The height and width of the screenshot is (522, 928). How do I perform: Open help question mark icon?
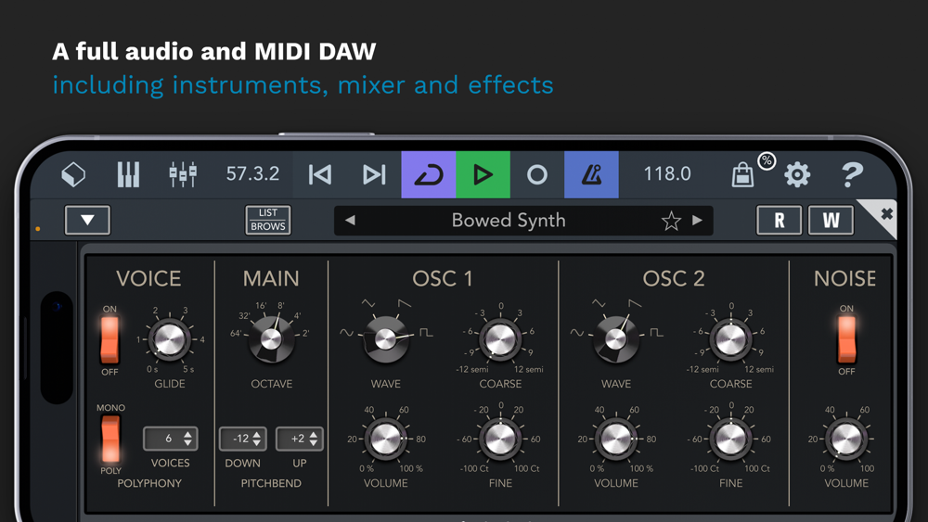click(852, 175)
